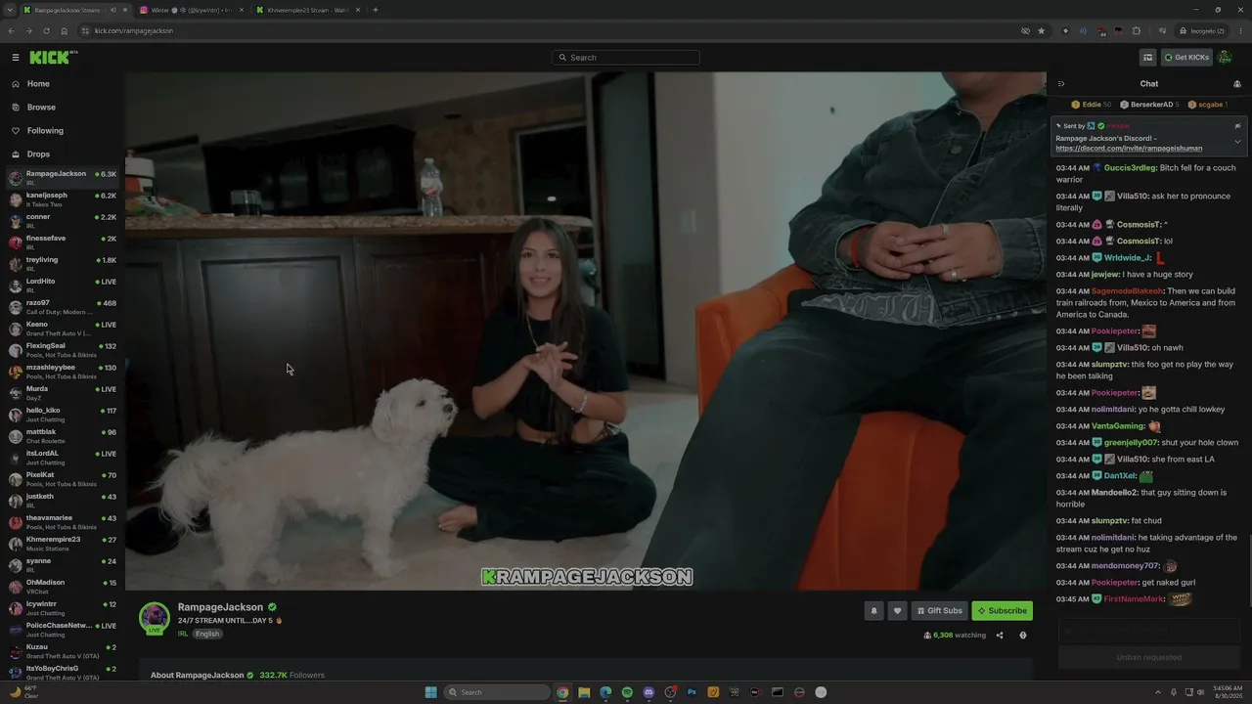The width and height of the screenshot is (1252, 704).
Task: Open kaneljoseph channel in sidebar
Action: click(x=63, y=199)
